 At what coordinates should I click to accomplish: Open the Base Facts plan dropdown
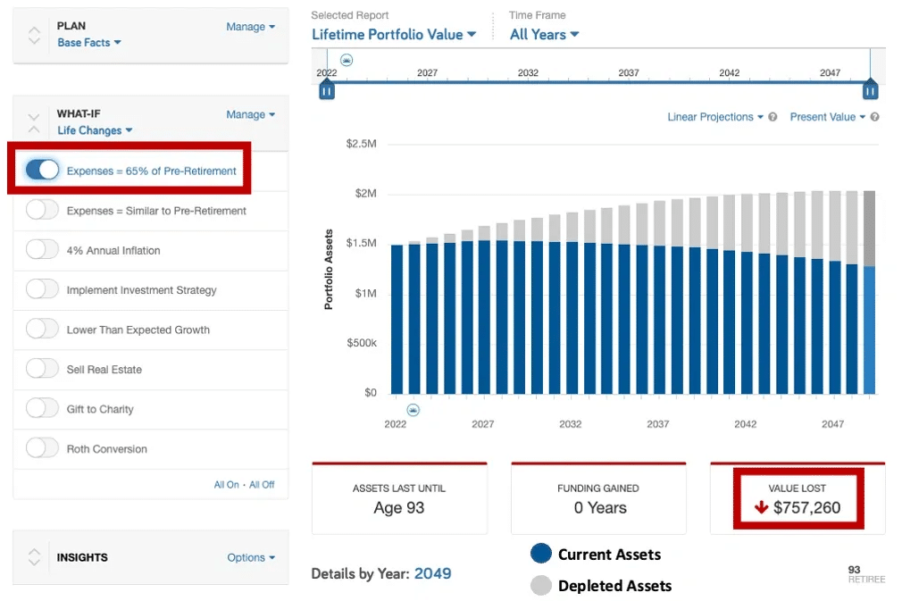coord(89,43)
